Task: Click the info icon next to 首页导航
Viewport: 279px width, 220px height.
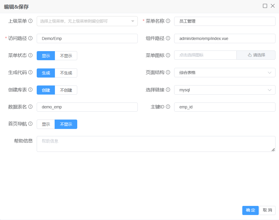Action: [x=30, y=124]
